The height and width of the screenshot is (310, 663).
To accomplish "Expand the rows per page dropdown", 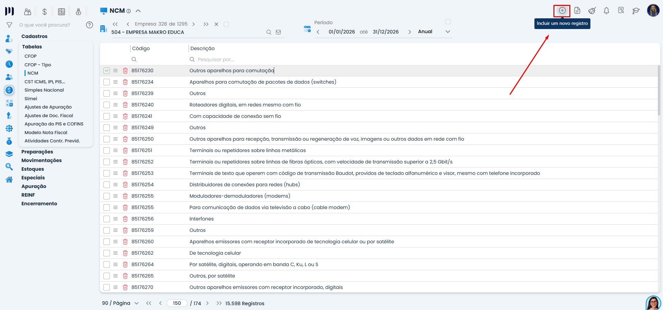I will [x=137, y=303].
